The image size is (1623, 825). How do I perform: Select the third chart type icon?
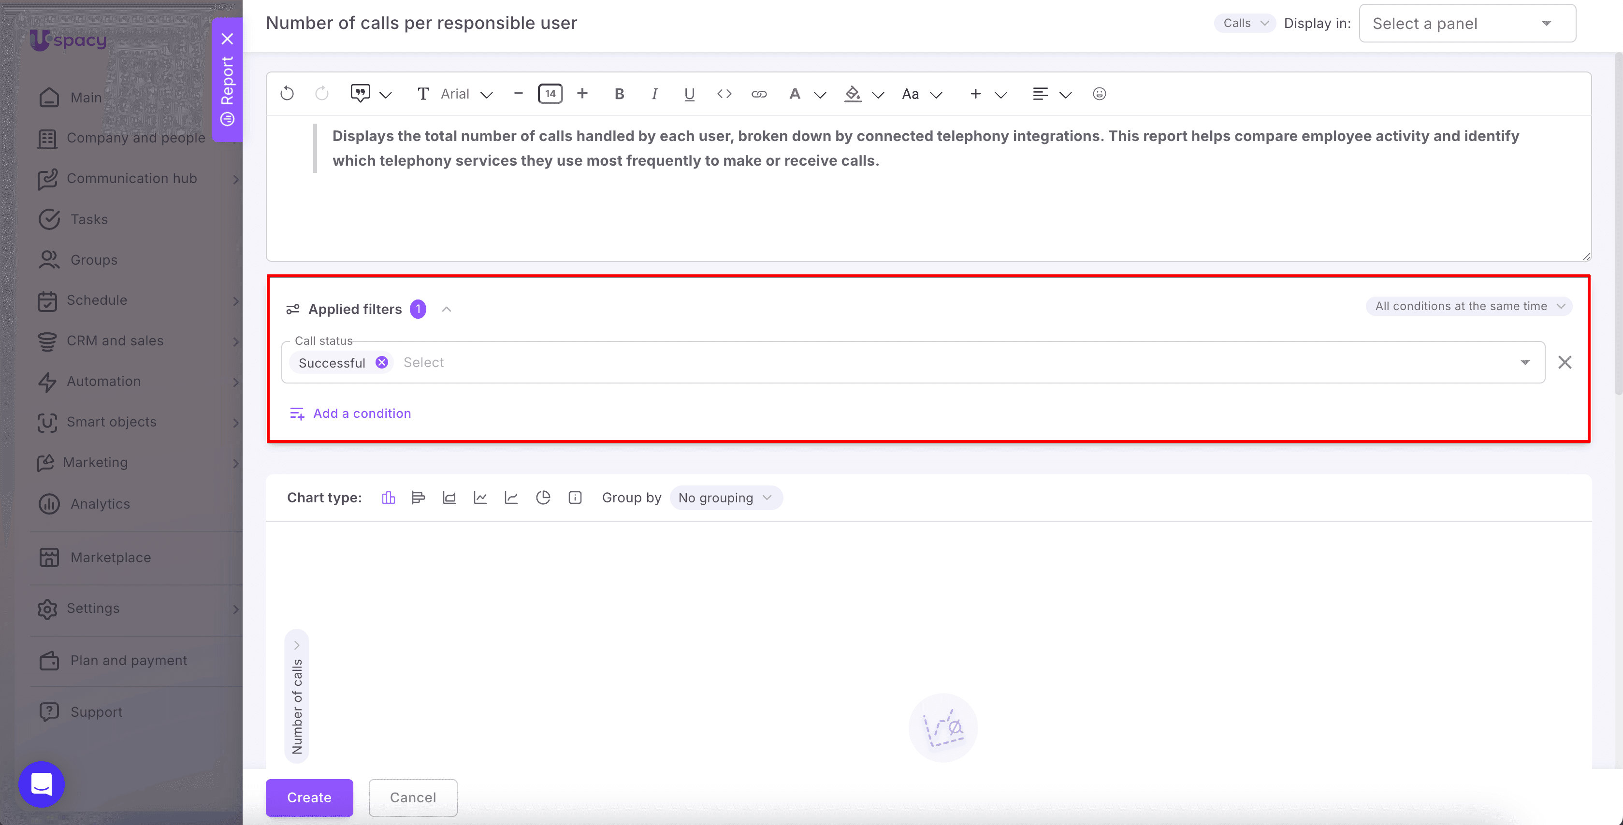pos(449,498)
